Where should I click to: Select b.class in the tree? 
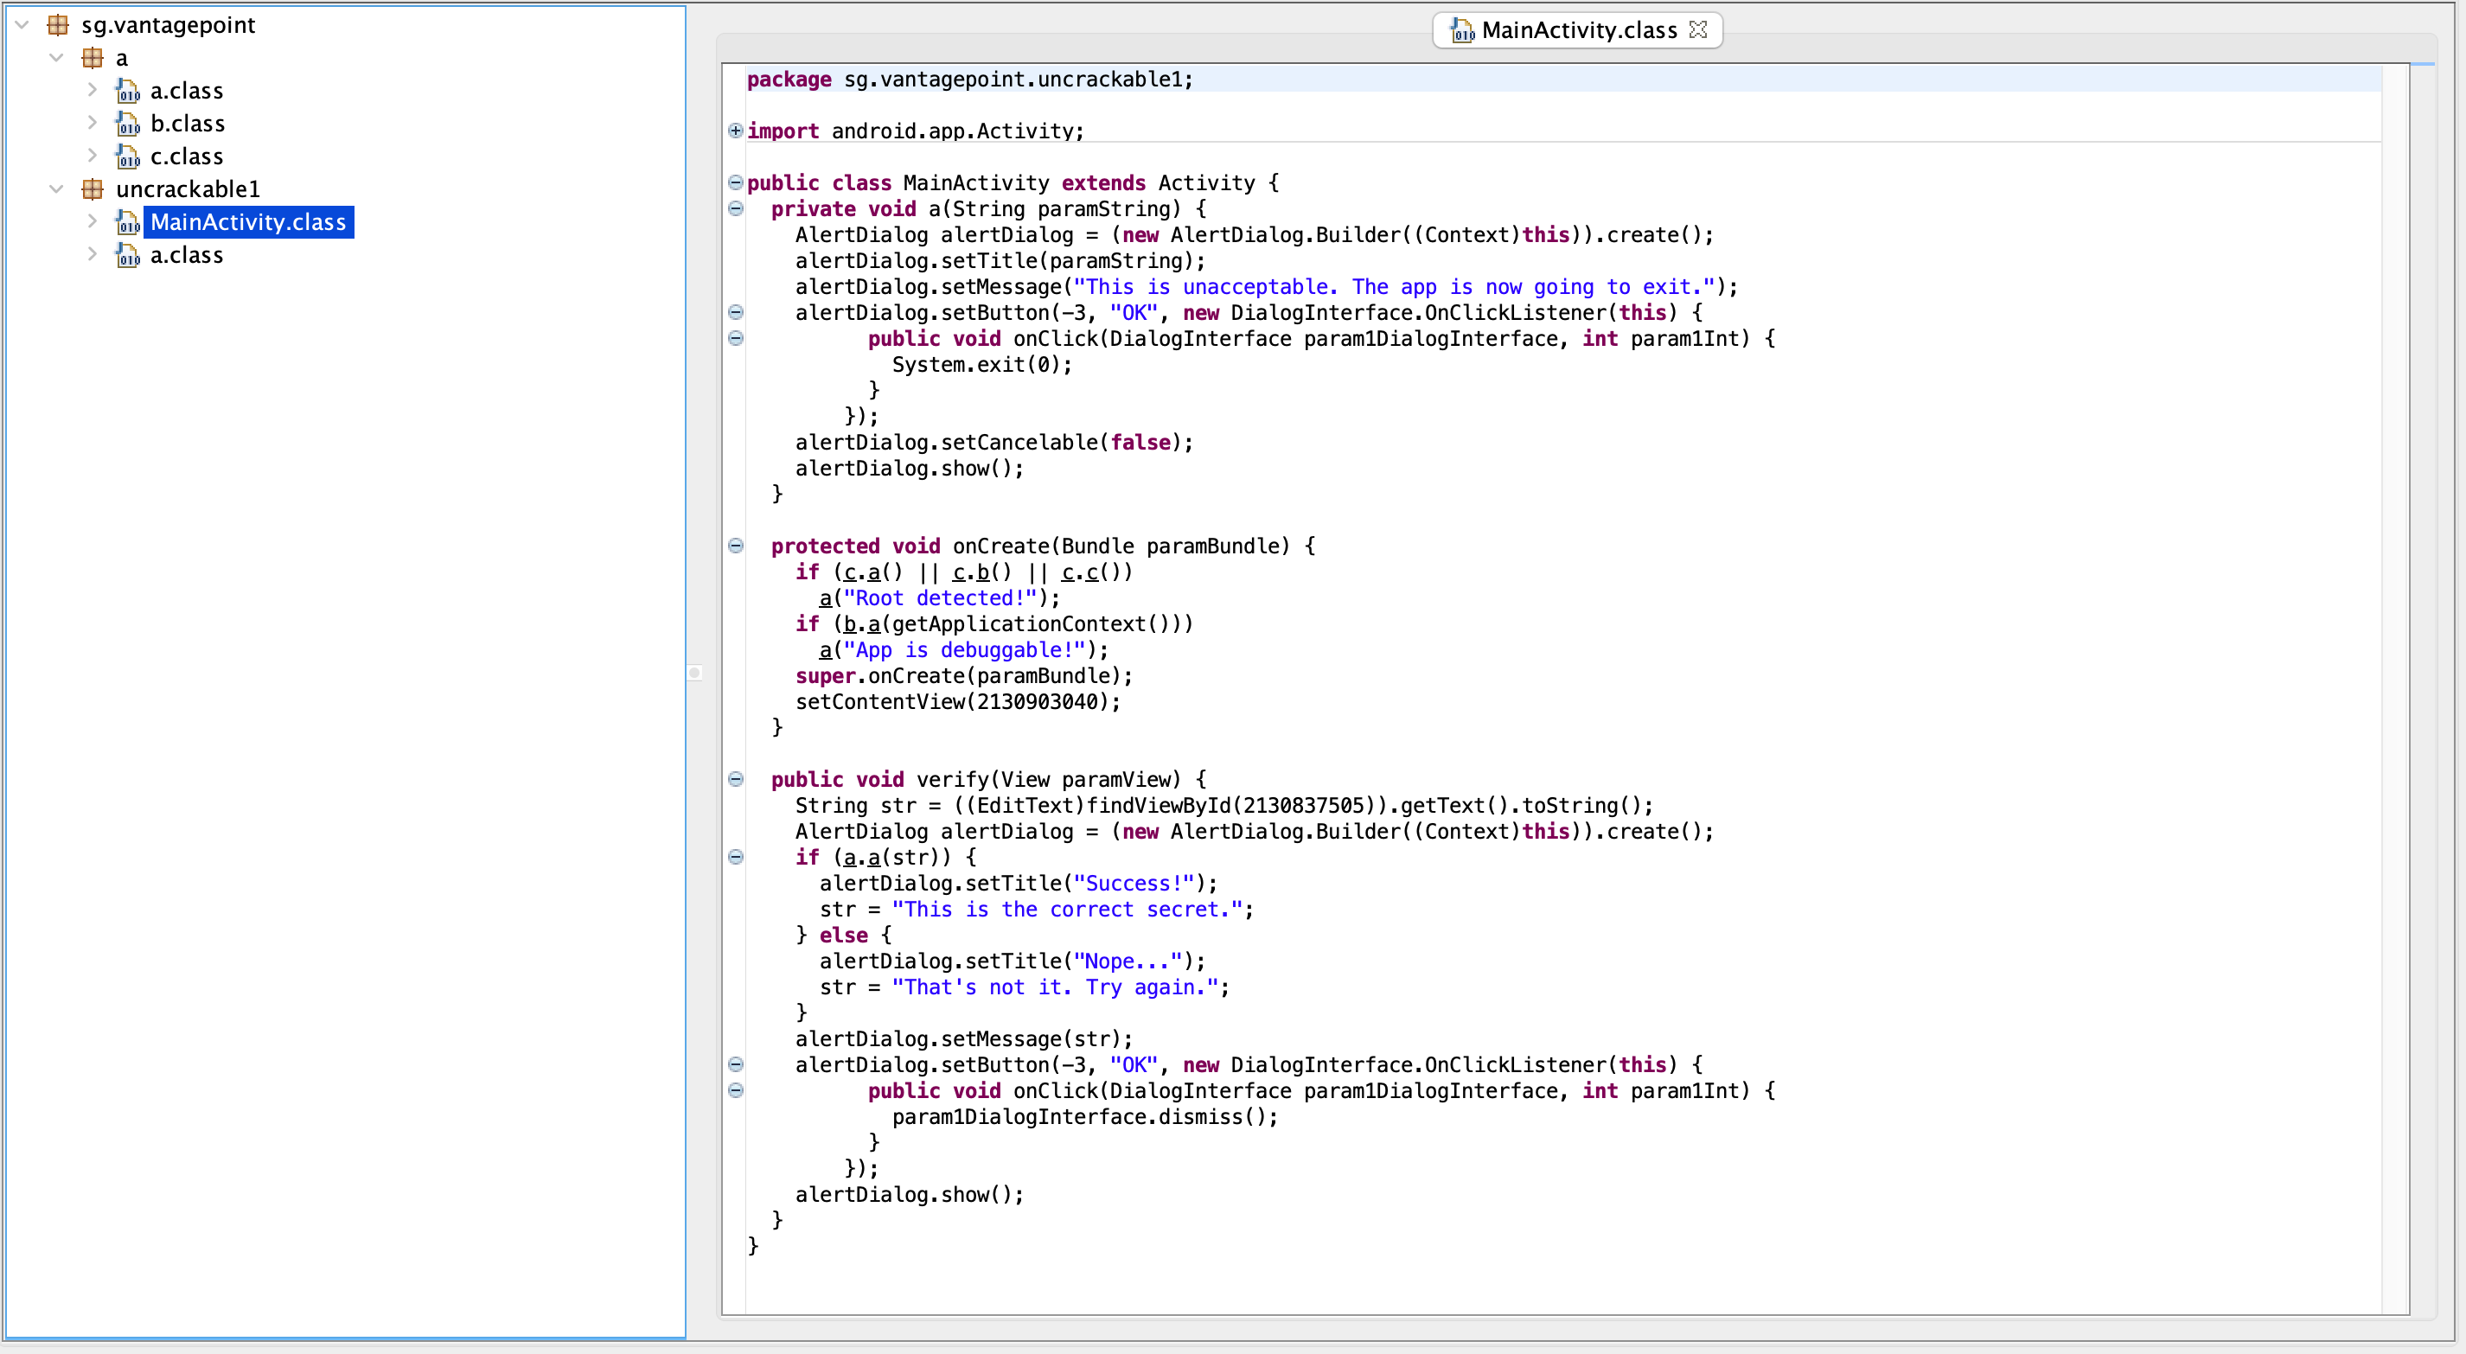click(188, 124)
